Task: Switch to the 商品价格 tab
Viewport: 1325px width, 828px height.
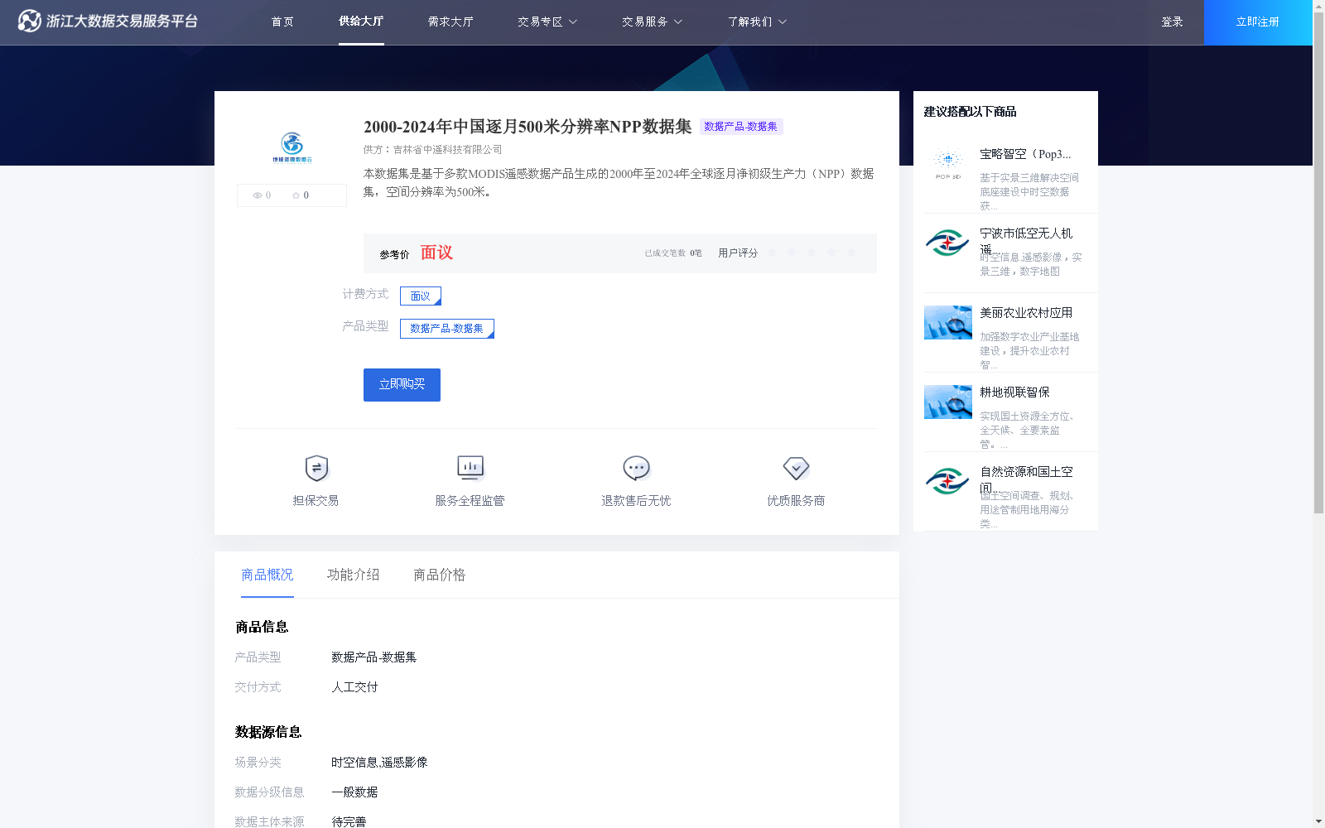Action: (438, 575)
